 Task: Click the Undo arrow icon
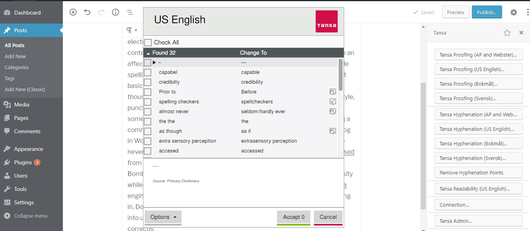[x=87, y=12]
